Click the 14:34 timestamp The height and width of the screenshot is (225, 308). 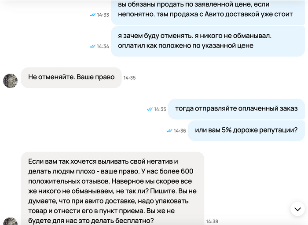pyautogui.click(x=103, y=46)
